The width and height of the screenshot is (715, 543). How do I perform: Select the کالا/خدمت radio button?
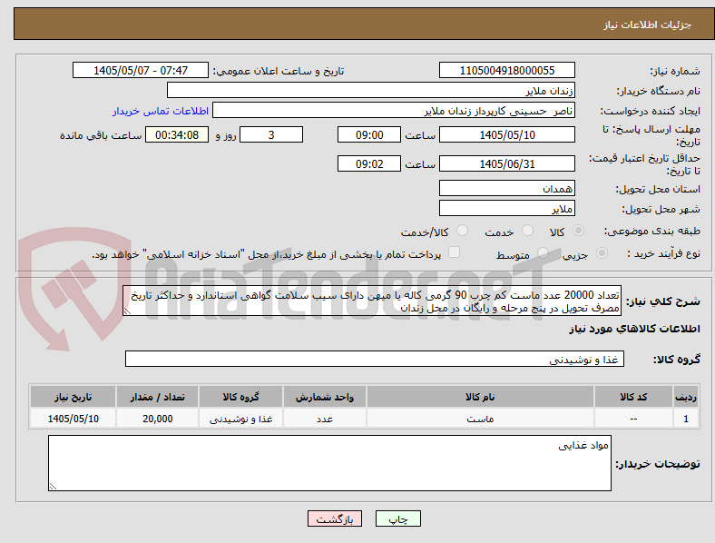click(x=463, y=231)
